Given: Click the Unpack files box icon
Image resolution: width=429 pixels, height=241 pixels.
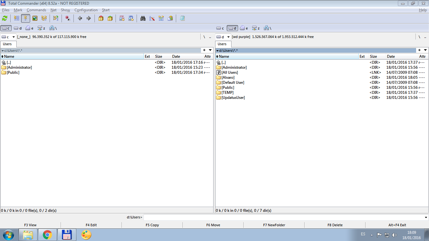Looking at the screenshot, I should pos(110,19).
